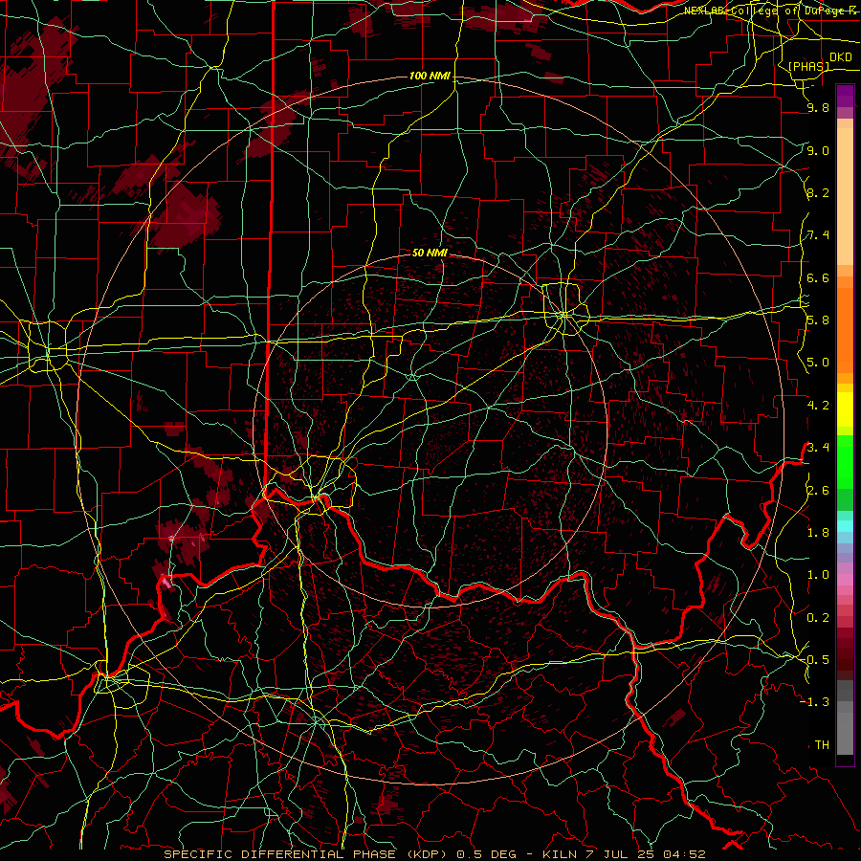Screen dimensions: 861x861
Task: Click the 7.4 legend value
Action: [818, 235]
